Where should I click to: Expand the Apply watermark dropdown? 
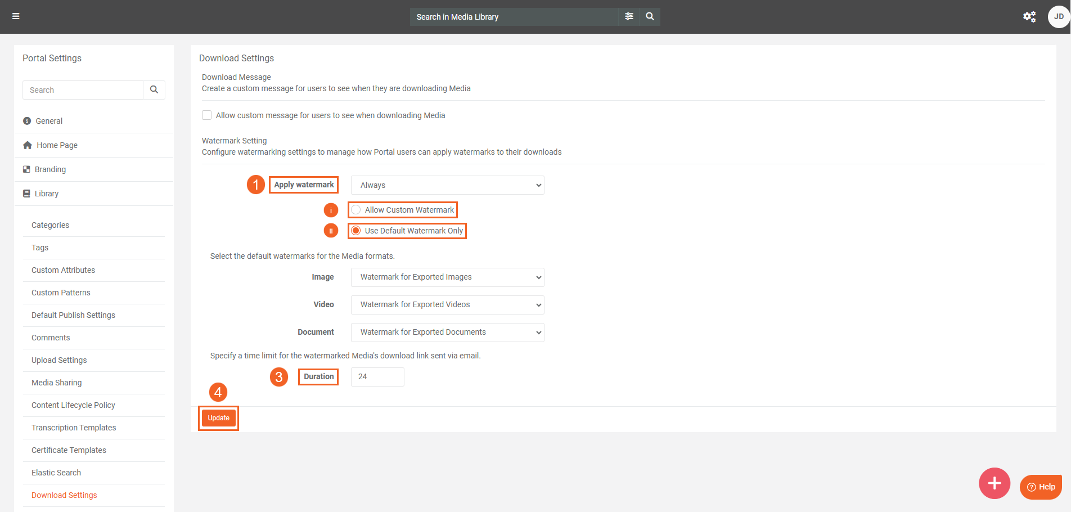click(447, 185)
